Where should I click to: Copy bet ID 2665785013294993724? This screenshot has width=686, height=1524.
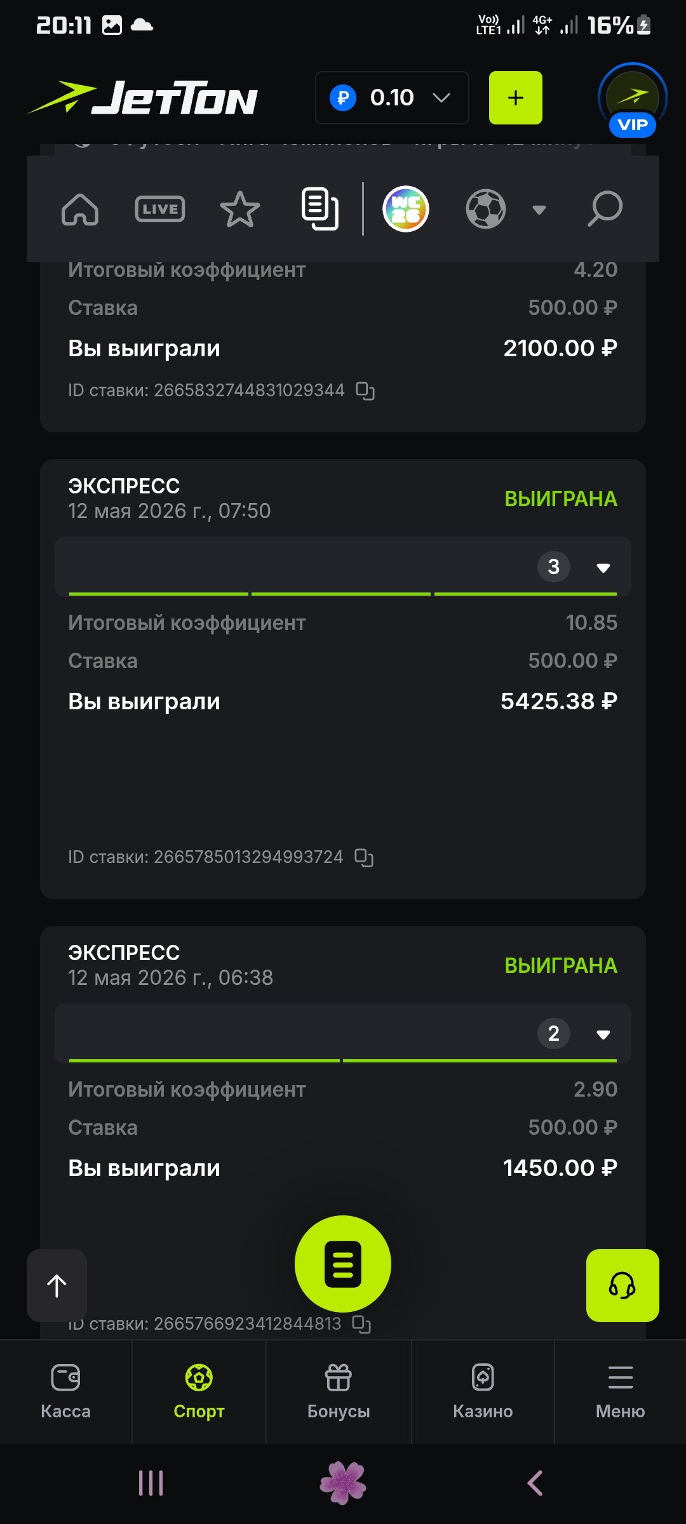pos(364,857)
